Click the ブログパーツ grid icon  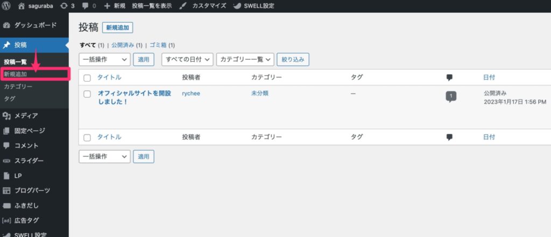[x=6, y=190]
